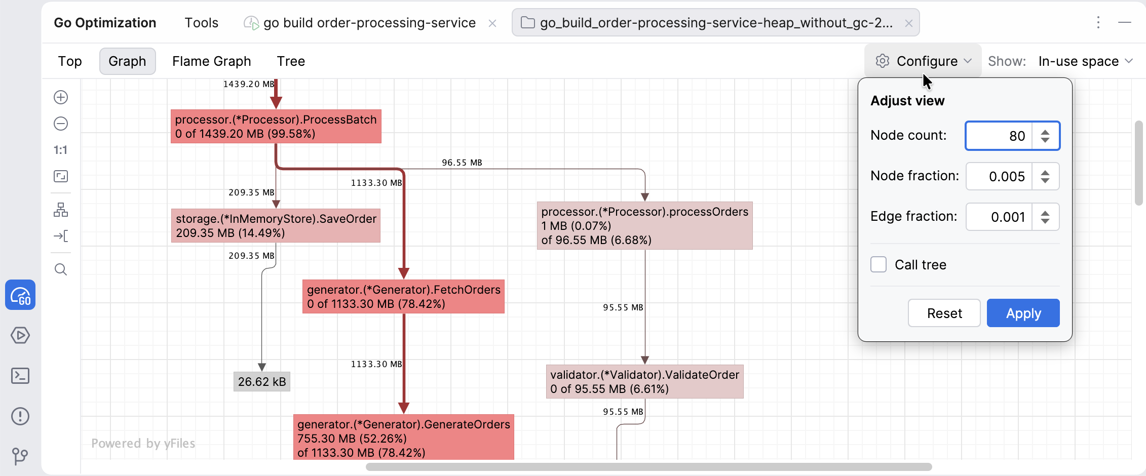The width and height of the screenshot is (1146, 476).
Task: Select the GenerateOrders graph node
Action: click(404, 438)
